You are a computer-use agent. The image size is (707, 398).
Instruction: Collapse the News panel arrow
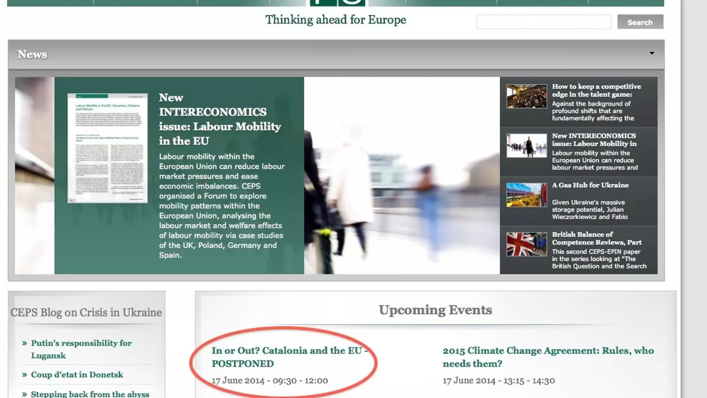[x=652, y=54]
